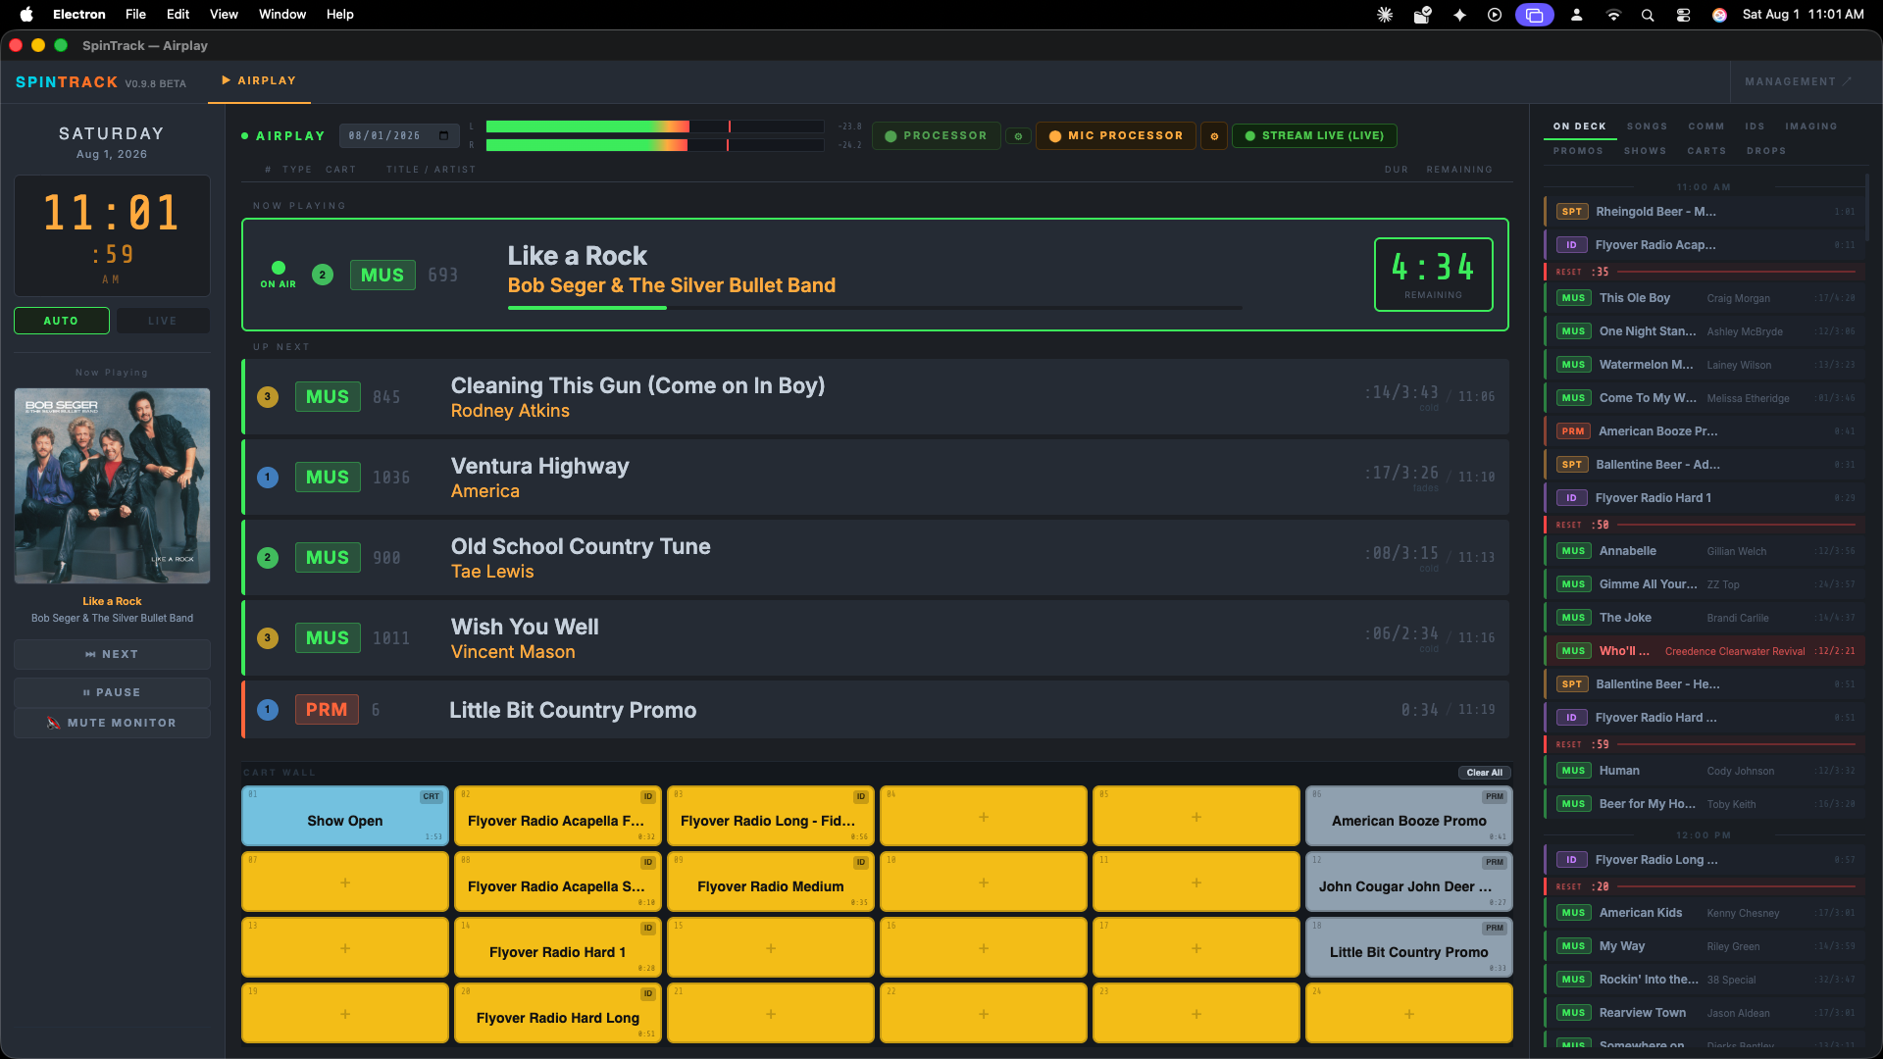Add cart to empty slot 07
This screenshot has width=1883, height=1059.
click(x=345, y=882)
